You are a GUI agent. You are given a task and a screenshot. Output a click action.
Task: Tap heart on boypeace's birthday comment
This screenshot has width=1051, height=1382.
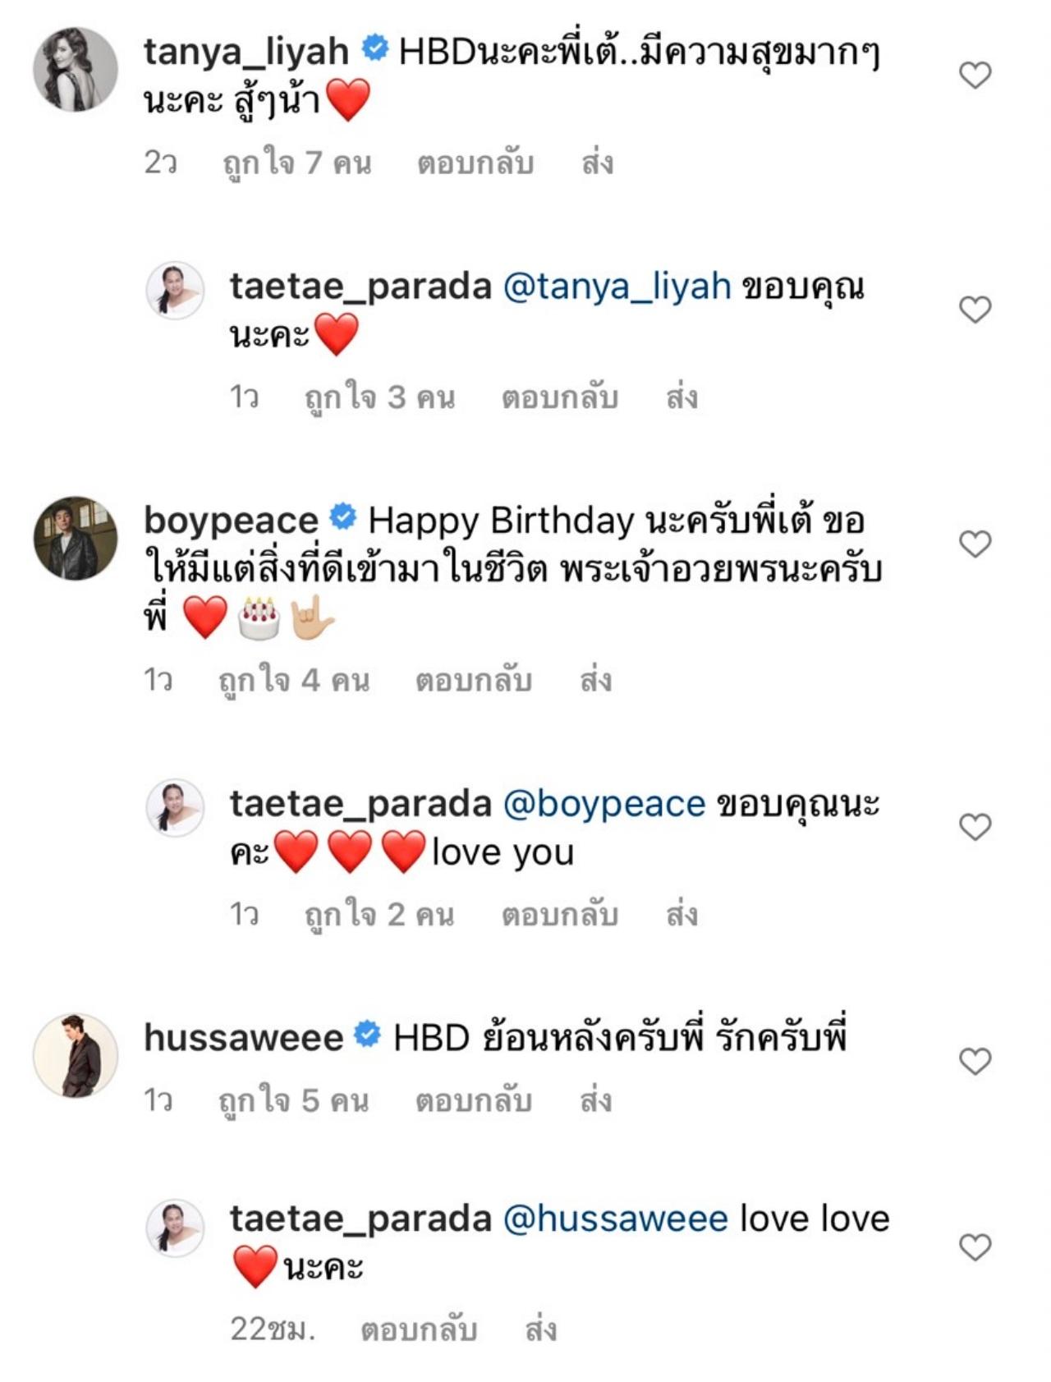pyautogui.click(x=975, y=544)
